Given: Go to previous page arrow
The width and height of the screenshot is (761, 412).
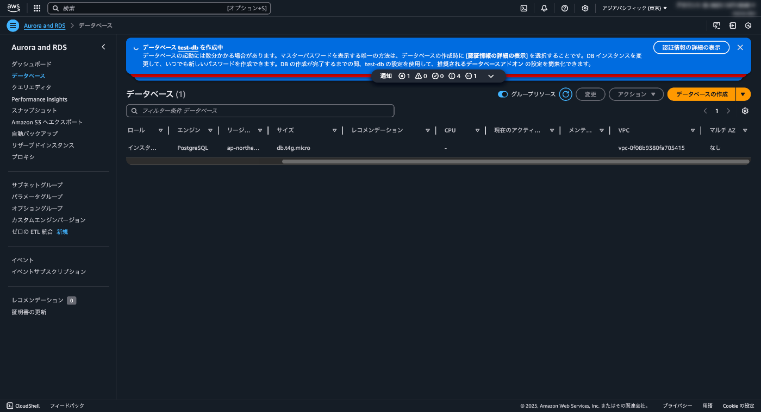Looking at the screenshot, I should [705, 111].
